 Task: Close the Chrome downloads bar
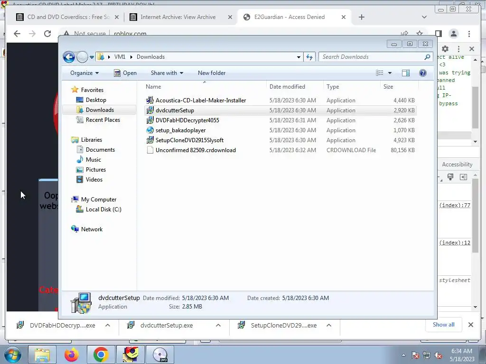[x=470, y=325]
